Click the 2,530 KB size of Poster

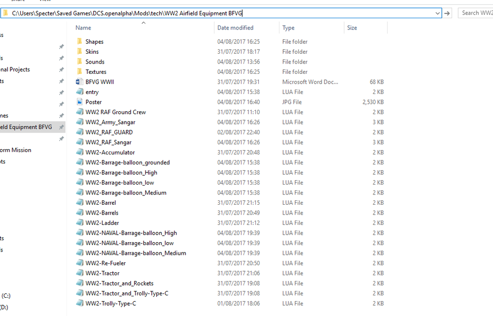(373, 102)
